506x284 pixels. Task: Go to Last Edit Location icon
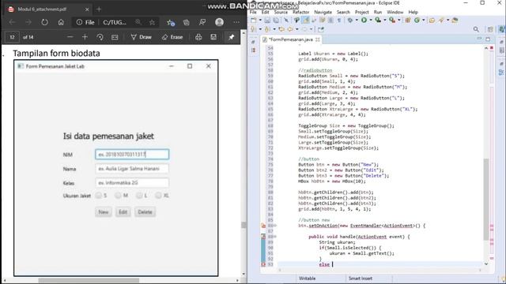[x=281, y=29]
